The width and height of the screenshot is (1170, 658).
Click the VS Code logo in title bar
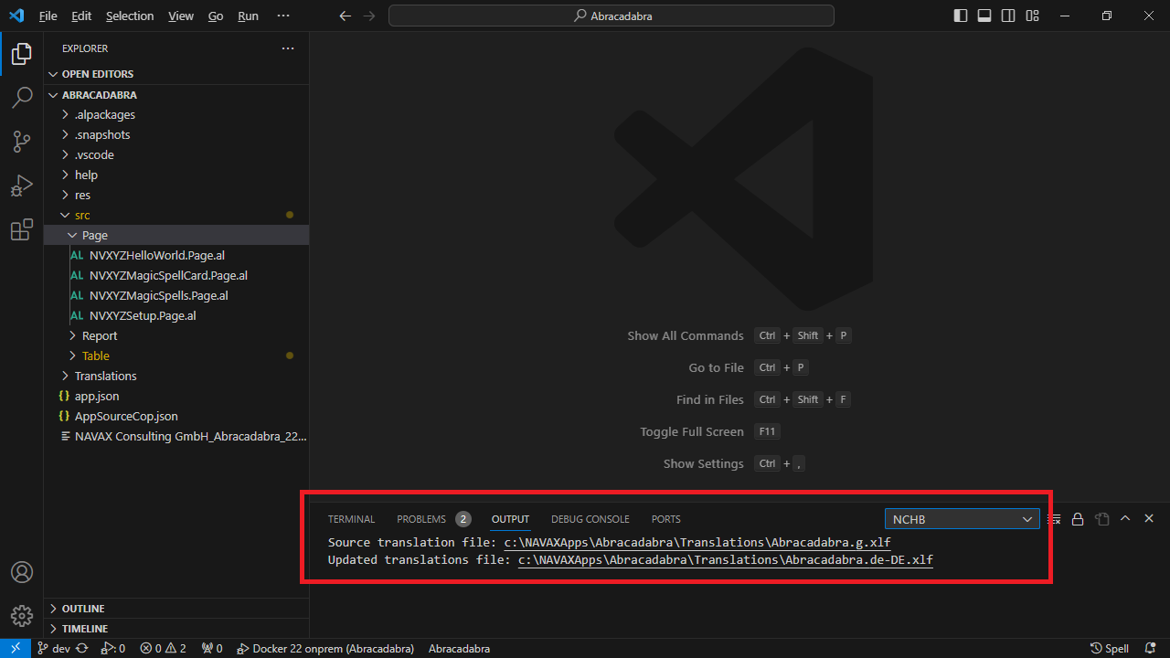click(x=16, y=16)
